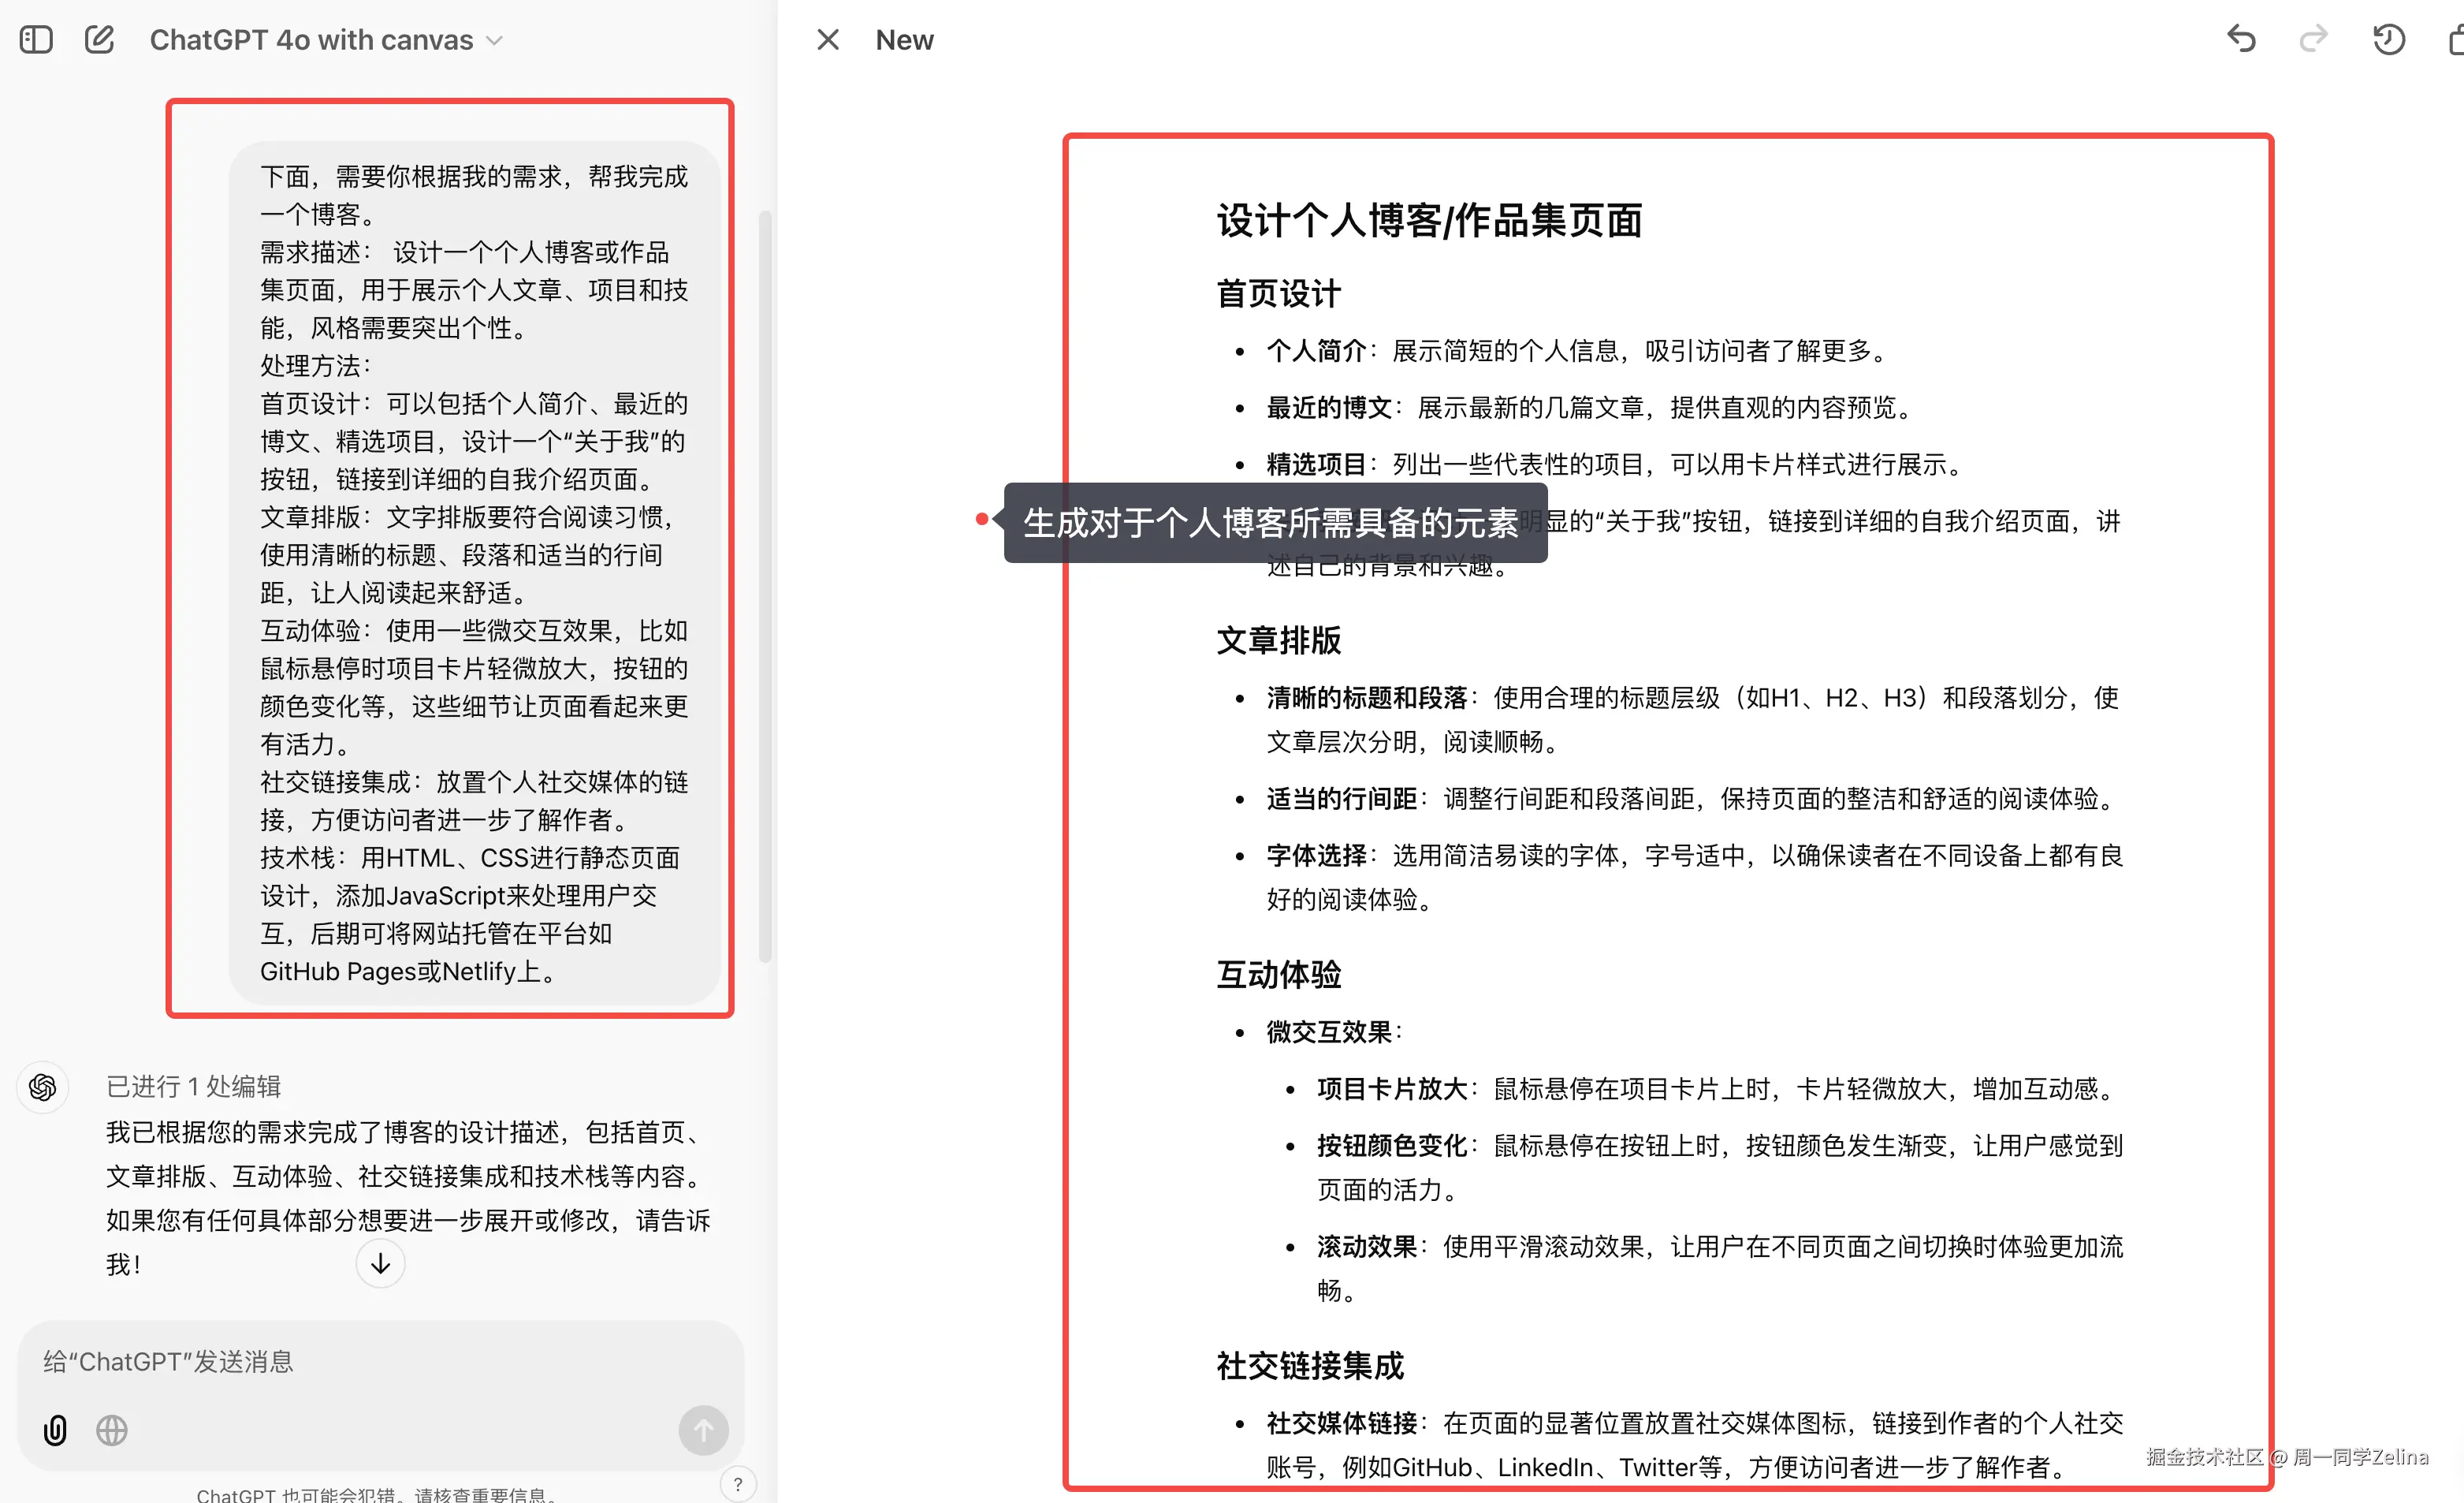Toggle the sidebar panel
Screen dimensions: 2464x1503
coord(36,39)
